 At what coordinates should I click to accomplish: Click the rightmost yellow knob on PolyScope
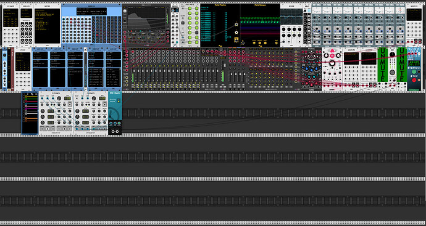click(277, 43)
